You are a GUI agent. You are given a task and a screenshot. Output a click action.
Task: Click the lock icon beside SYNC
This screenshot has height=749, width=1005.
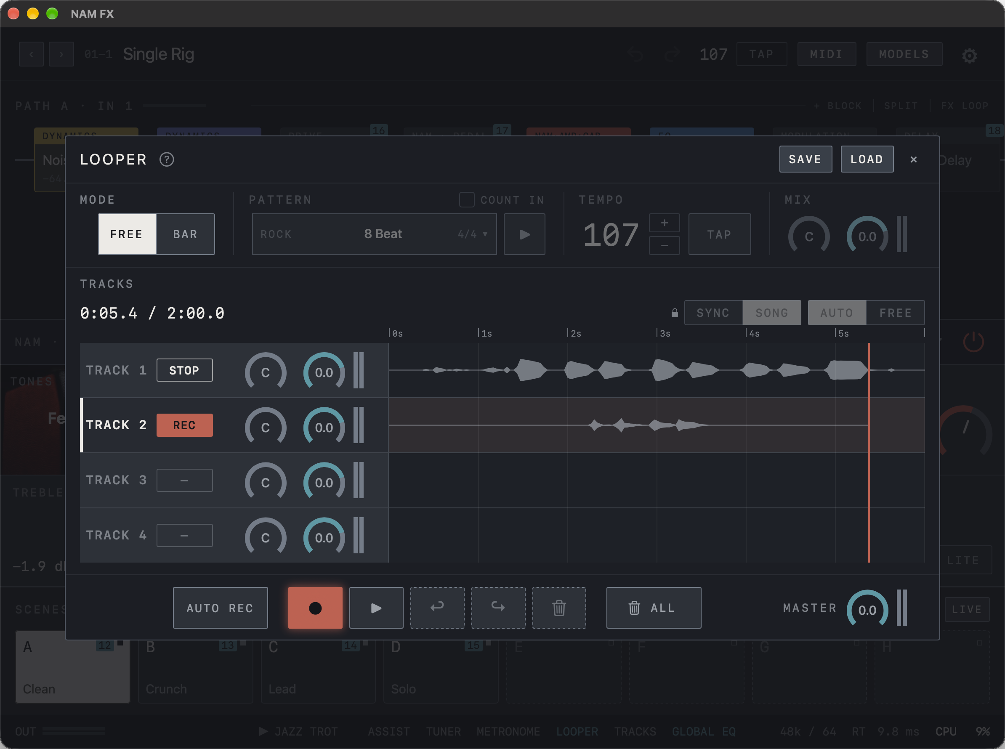tap(674, 313)
